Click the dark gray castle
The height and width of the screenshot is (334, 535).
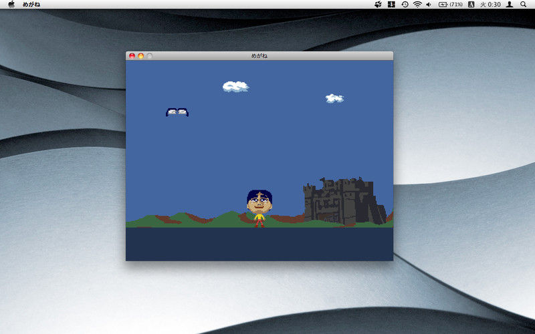[344, 201]
